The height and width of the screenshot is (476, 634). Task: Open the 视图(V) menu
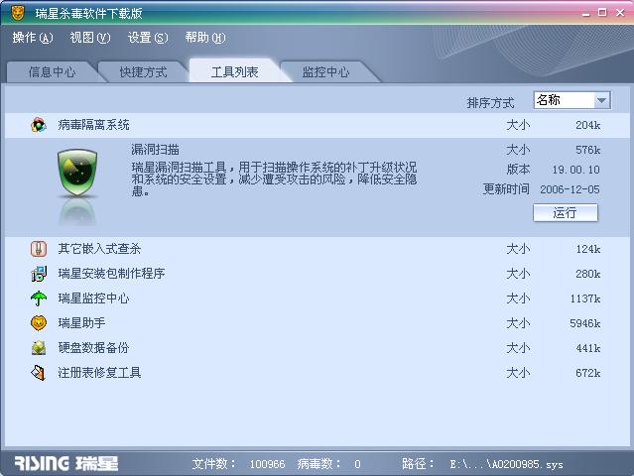point(89,38)
